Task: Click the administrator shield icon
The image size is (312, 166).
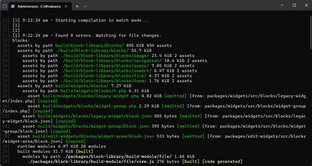Action: [4, 6]
